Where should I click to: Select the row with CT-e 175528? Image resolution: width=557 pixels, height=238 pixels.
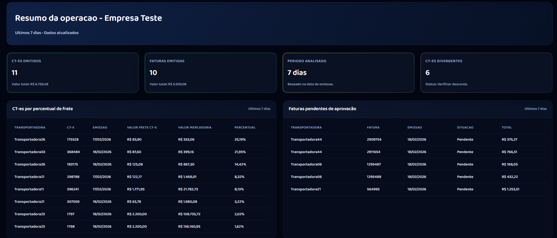pos(73,140)
